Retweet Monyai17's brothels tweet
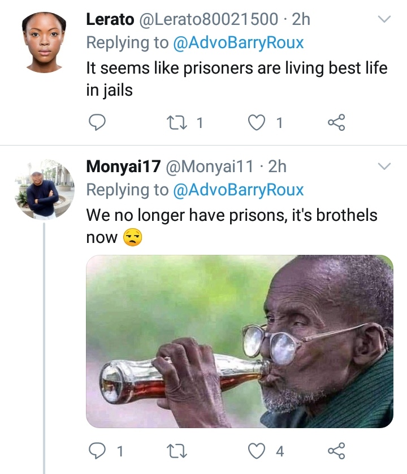 click(175, 451)
